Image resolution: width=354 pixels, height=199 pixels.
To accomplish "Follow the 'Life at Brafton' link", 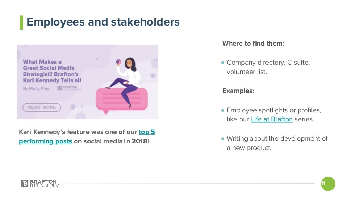I will pos(272,119).
